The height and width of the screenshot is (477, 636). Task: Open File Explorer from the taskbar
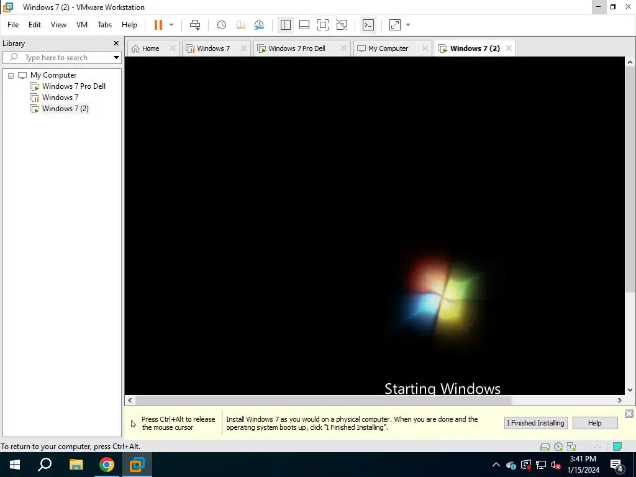[76, 465]
